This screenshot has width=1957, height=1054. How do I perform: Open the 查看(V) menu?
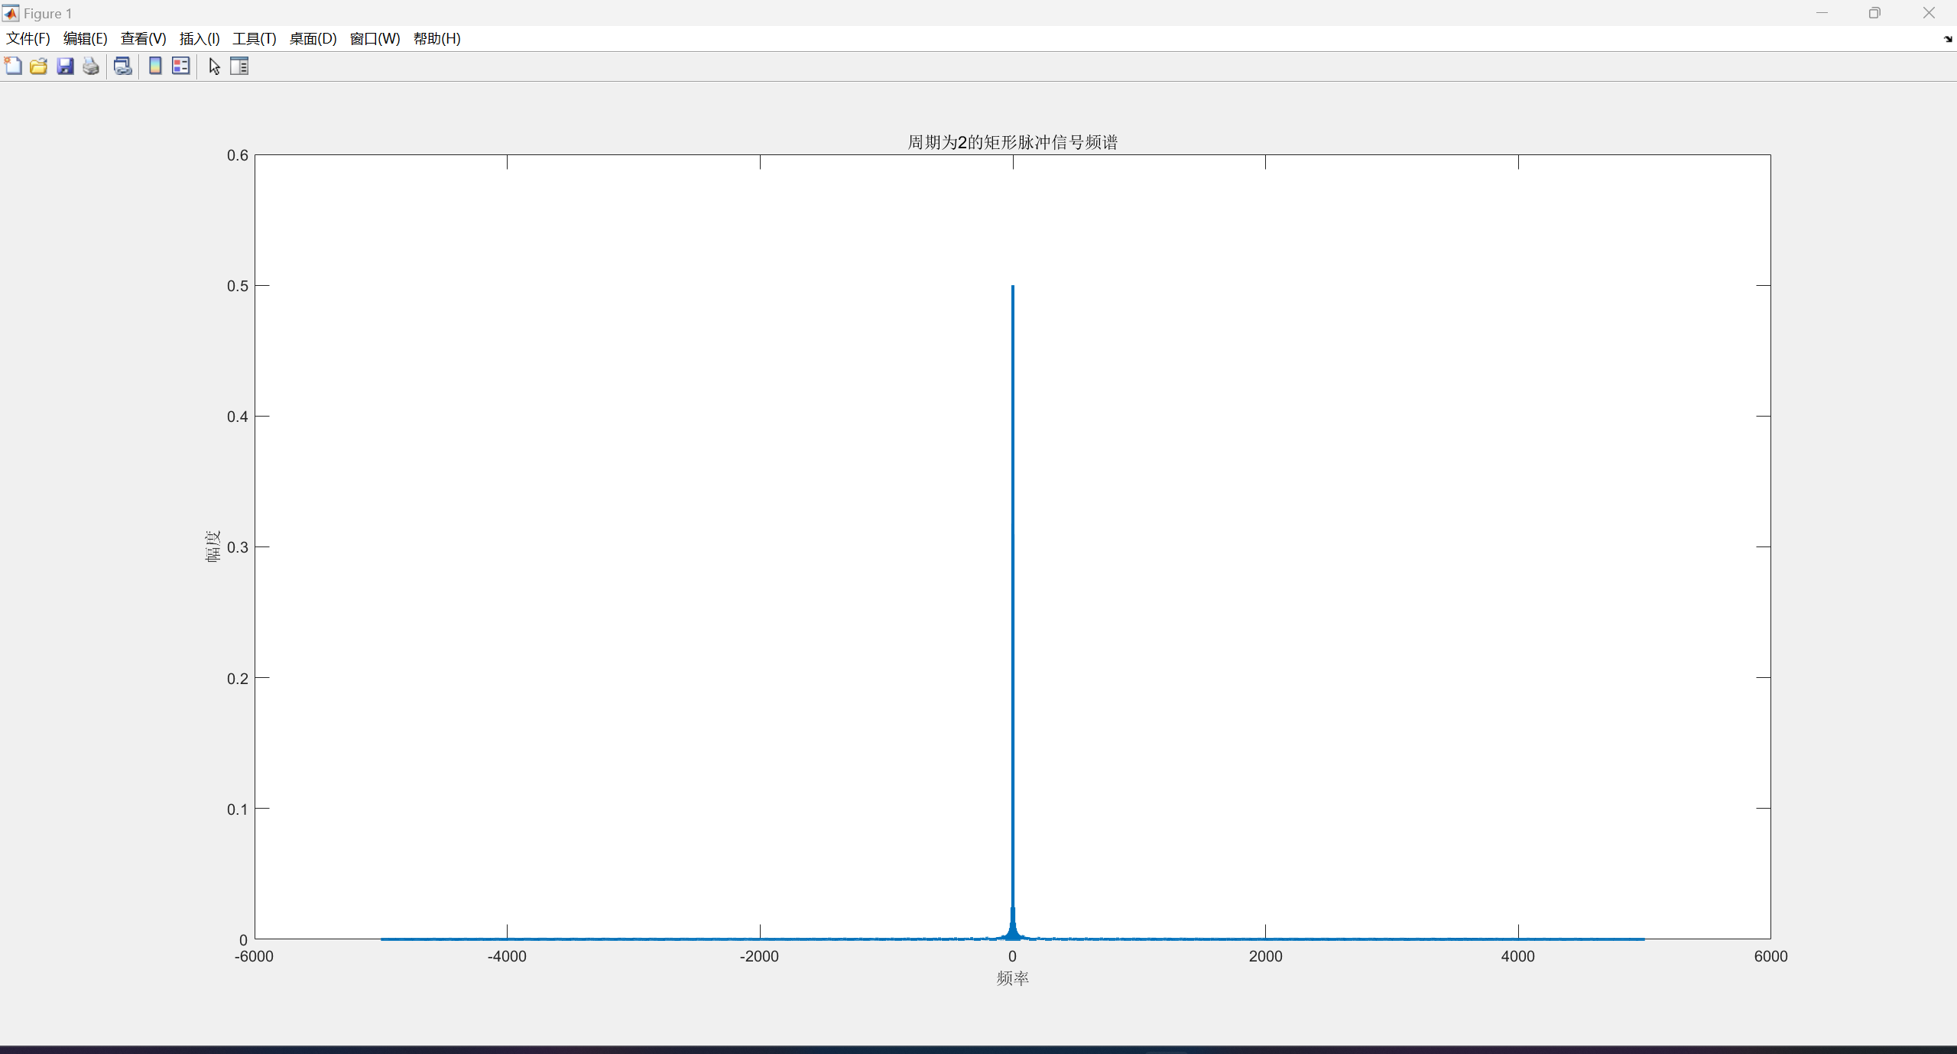tap(143, 39)
